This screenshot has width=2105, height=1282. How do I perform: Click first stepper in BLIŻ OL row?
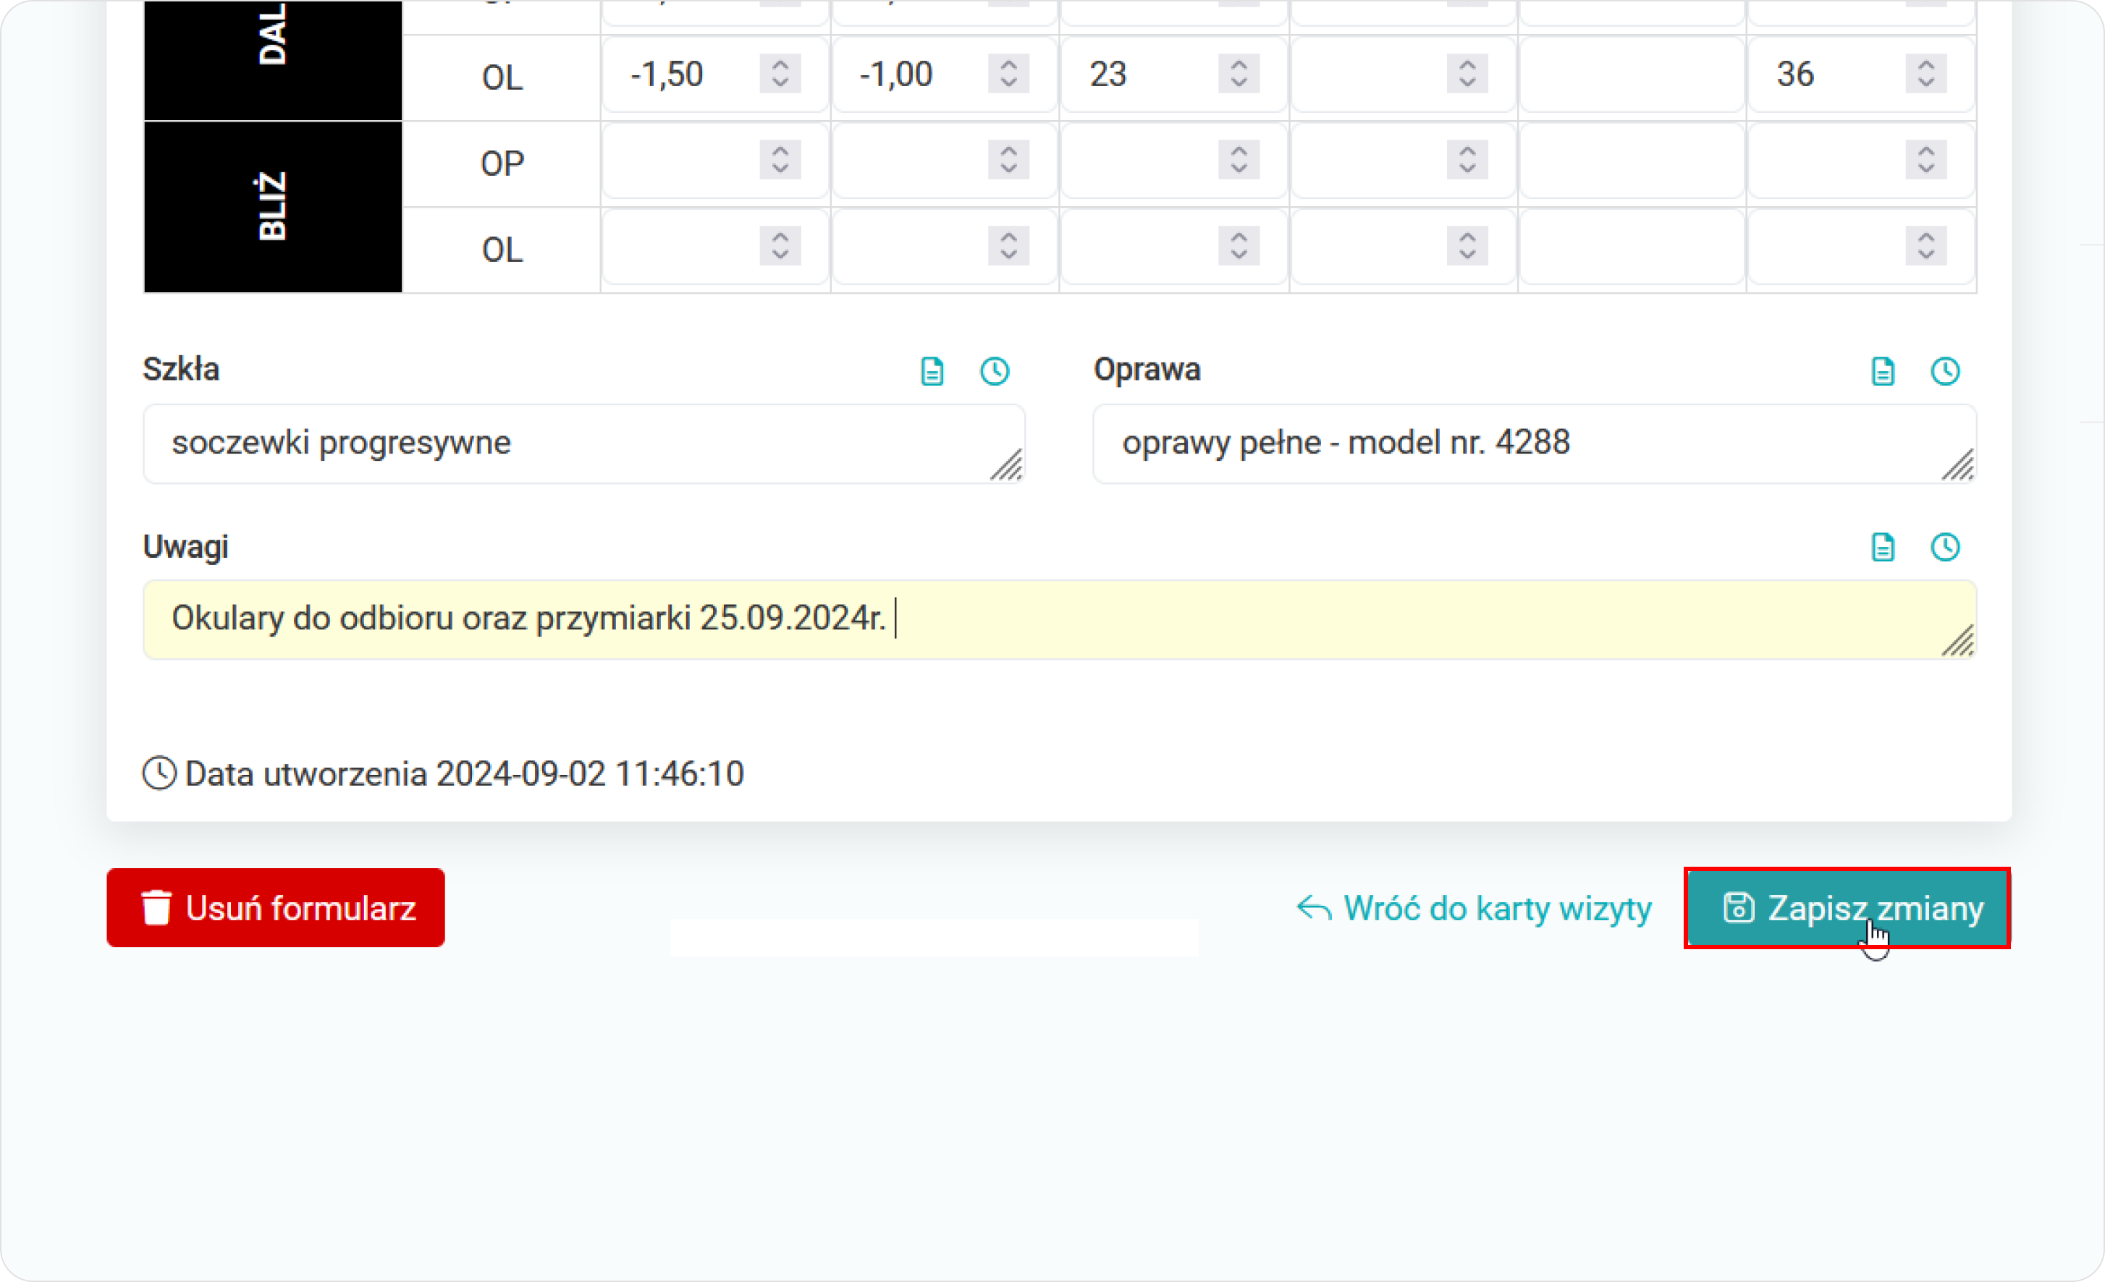click(x=780, y=246)
